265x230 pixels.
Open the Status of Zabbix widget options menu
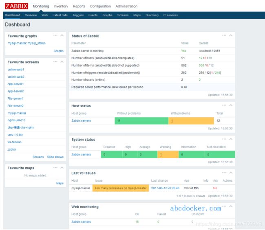pos(224,35)
